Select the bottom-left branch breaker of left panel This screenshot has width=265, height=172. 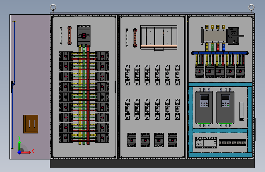pos(66,138)
